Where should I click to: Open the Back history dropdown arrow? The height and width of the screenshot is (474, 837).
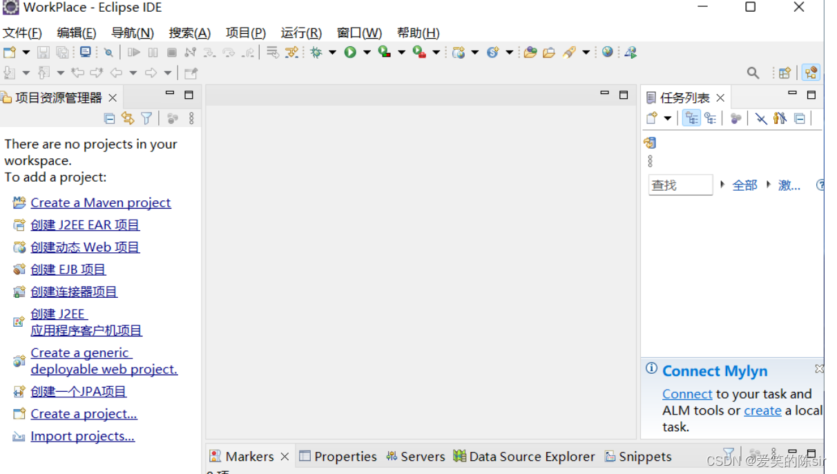(x=133, y=73)
